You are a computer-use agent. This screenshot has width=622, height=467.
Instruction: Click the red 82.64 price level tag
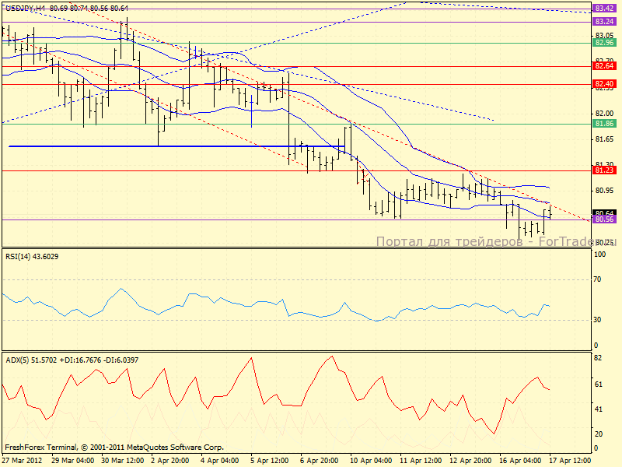(604, 67)
